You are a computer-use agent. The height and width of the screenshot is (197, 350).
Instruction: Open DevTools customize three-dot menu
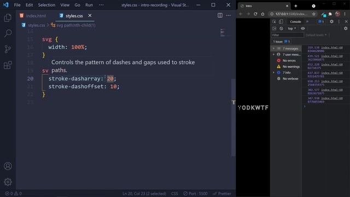pos(339,22)
